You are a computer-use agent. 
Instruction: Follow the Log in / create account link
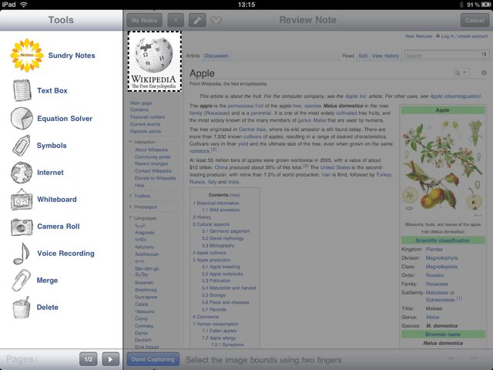click(464, 36)
